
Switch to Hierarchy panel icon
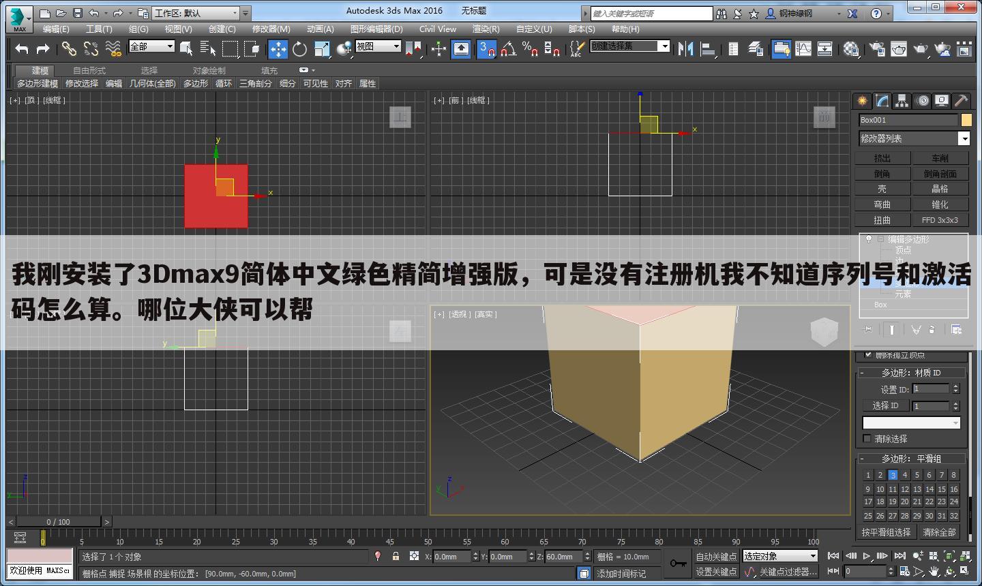point(902,101)
